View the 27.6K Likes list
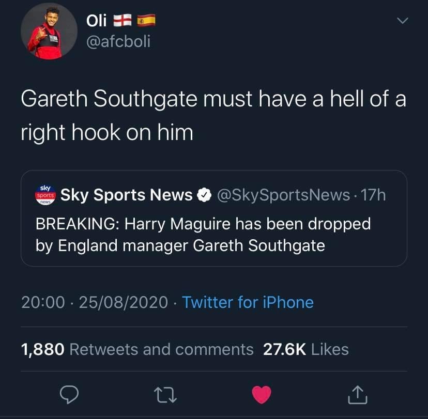Image resolution: width=428 pixels, height=419 pixels. pyautogui.click(x=306, y=349)
